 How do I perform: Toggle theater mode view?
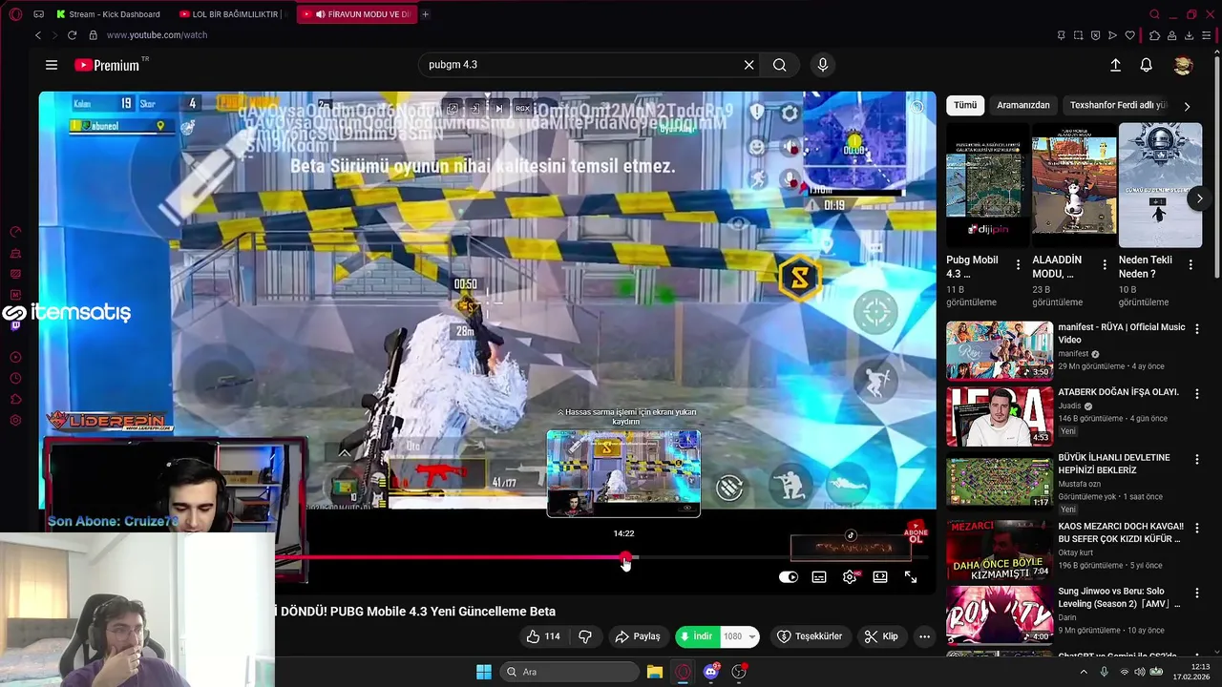[880, 577]
